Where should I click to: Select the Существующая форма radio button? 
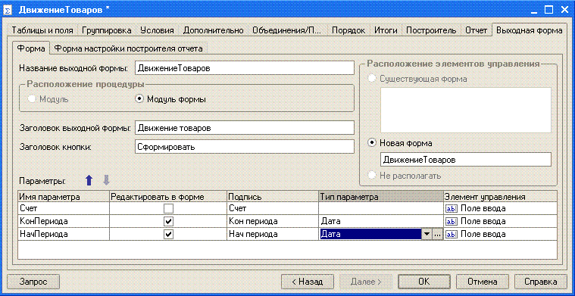372,79
